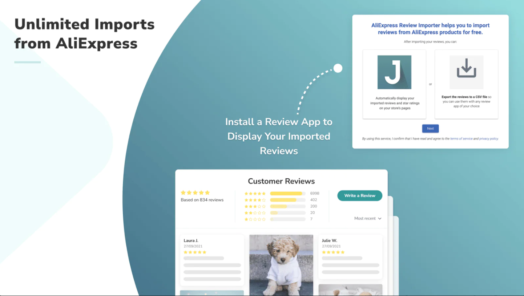Open Julie W.'s review card
Image resolution: width=524 pixels, height=296 pixels.
pos(350,257)
